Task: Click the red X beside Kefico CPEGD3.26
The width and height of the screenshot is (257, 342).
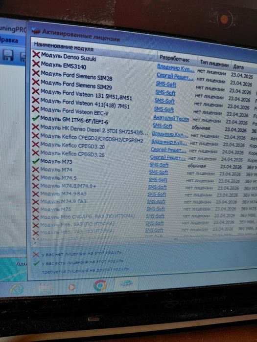Action: coord(36,152)
